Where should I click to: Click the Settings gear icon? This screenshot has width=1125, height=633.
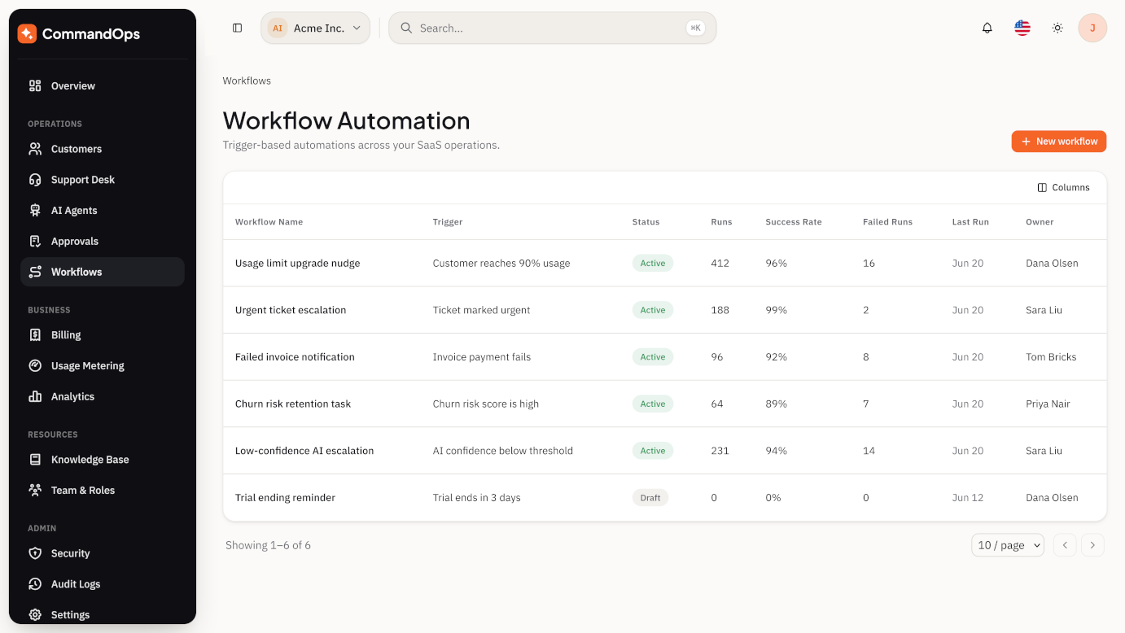[35, 615]
